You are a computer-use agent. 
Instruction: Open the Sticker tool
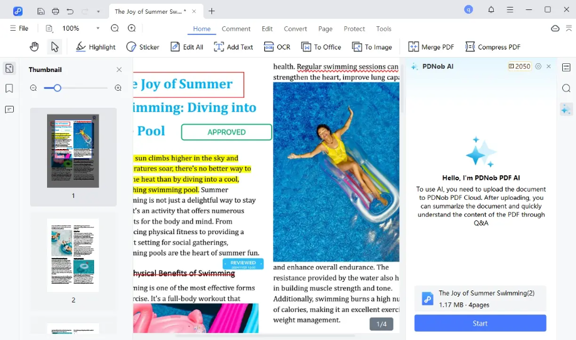click(x=142, y=47)
